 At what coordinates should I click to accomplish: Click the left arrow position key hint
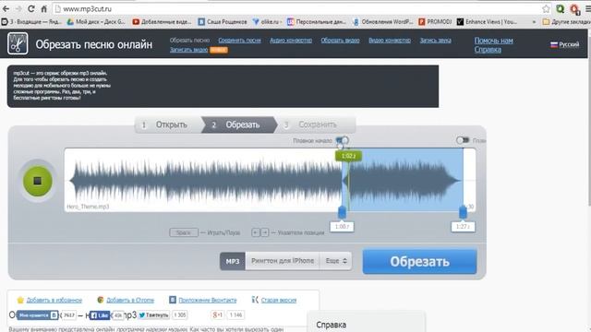(256, 232)
